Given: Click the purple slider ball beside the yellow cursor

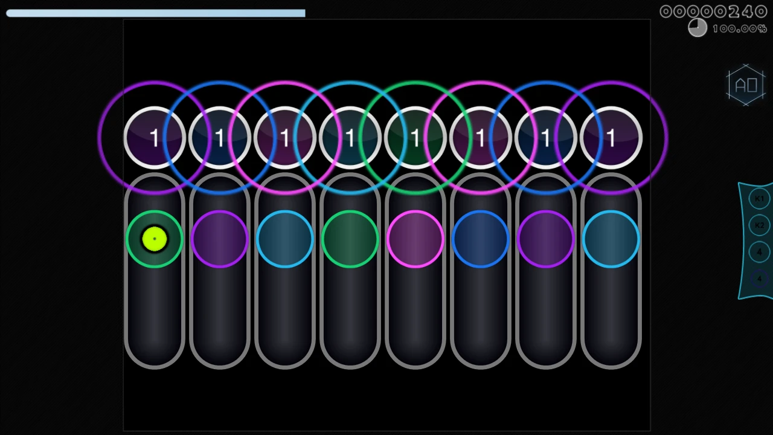Looking at the screenshot, I should [219, 239].
